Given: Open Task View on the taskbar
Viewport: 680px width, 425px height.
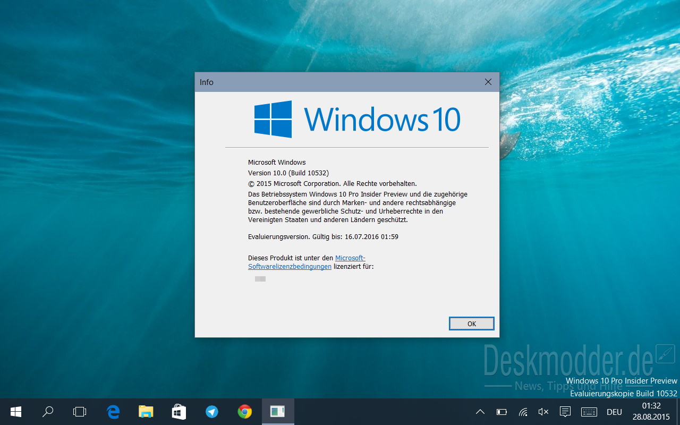Looking at the screenshot, I should [80, 412].
